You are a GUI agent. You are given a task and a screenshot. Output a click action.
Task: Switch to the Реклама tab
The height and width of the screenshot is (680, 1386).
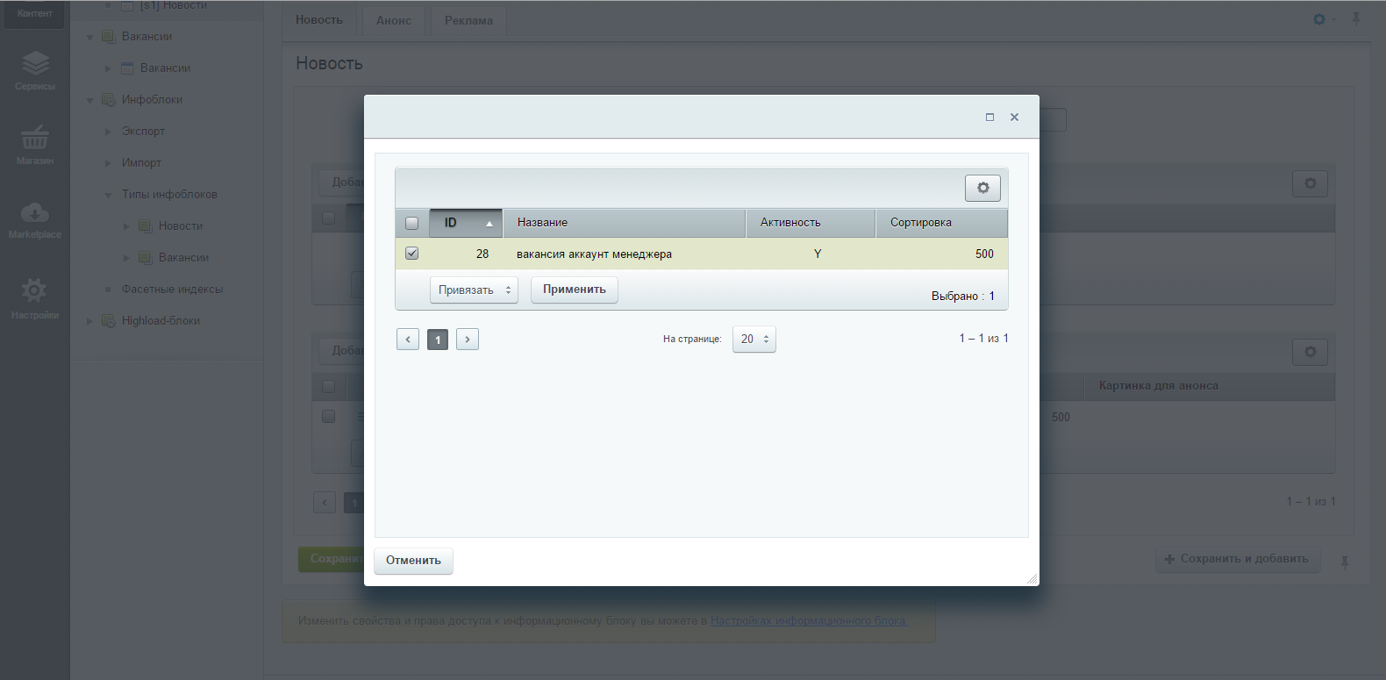point(468,20)
